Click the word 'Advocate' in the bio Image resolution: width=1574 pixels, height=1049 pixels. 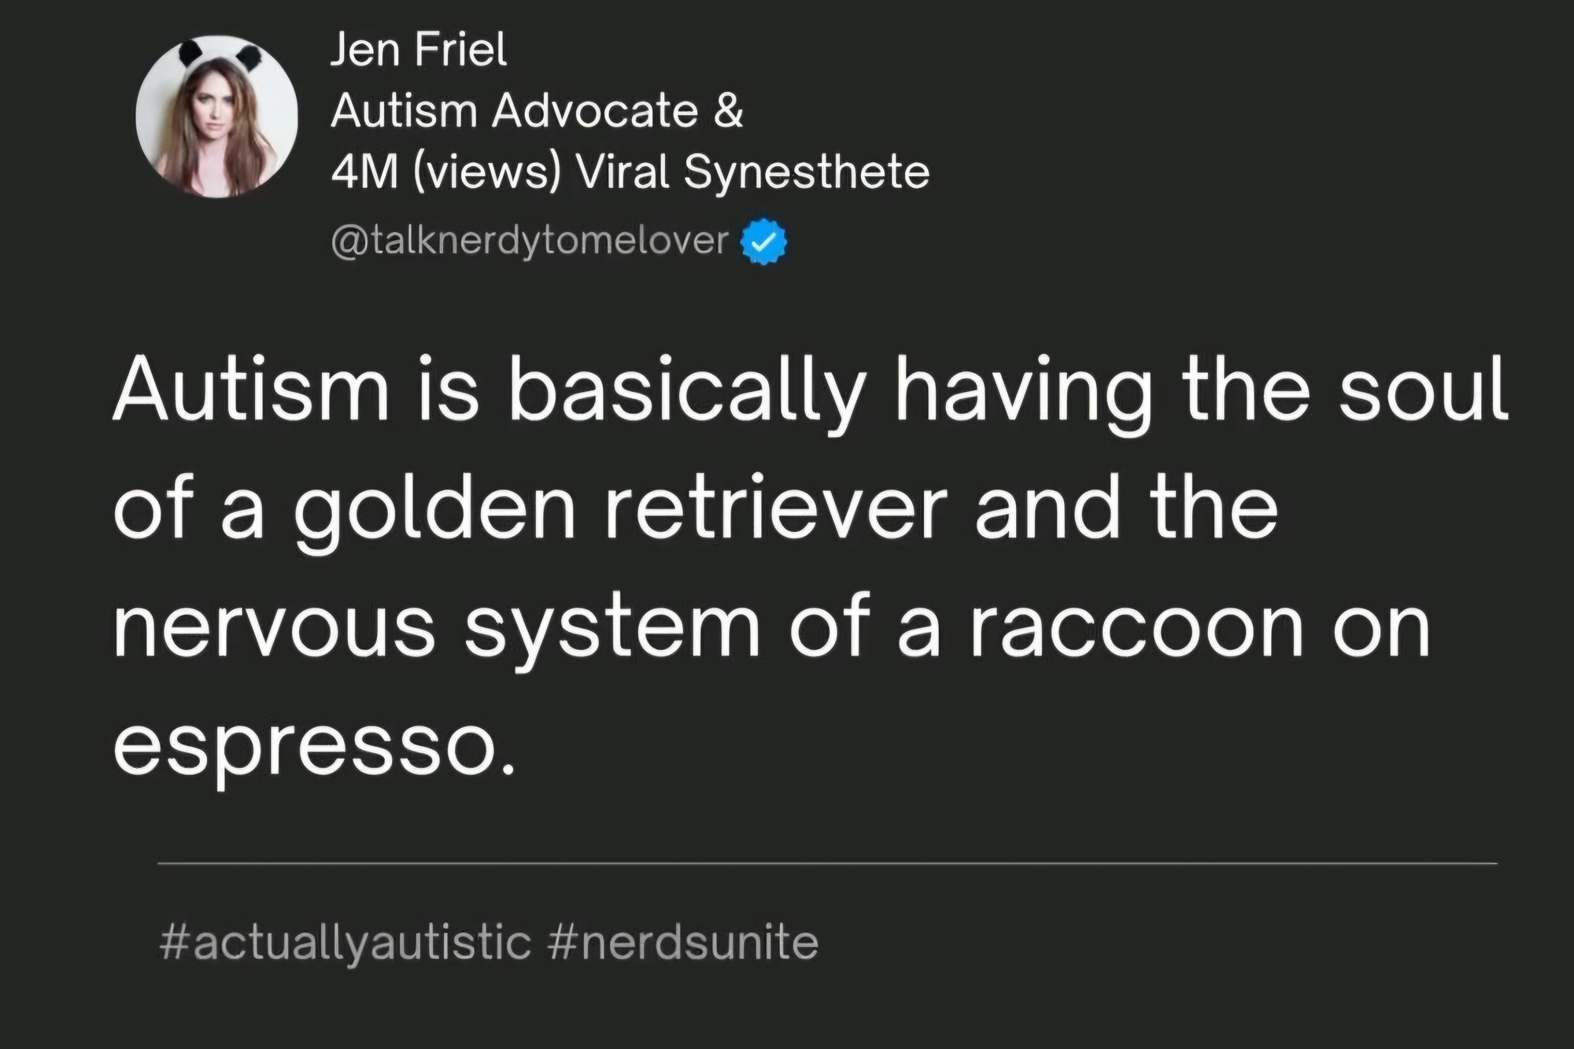point(595,111)
